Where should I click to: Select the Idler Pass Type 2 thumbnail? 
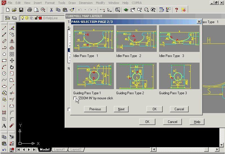click(136, 39)
